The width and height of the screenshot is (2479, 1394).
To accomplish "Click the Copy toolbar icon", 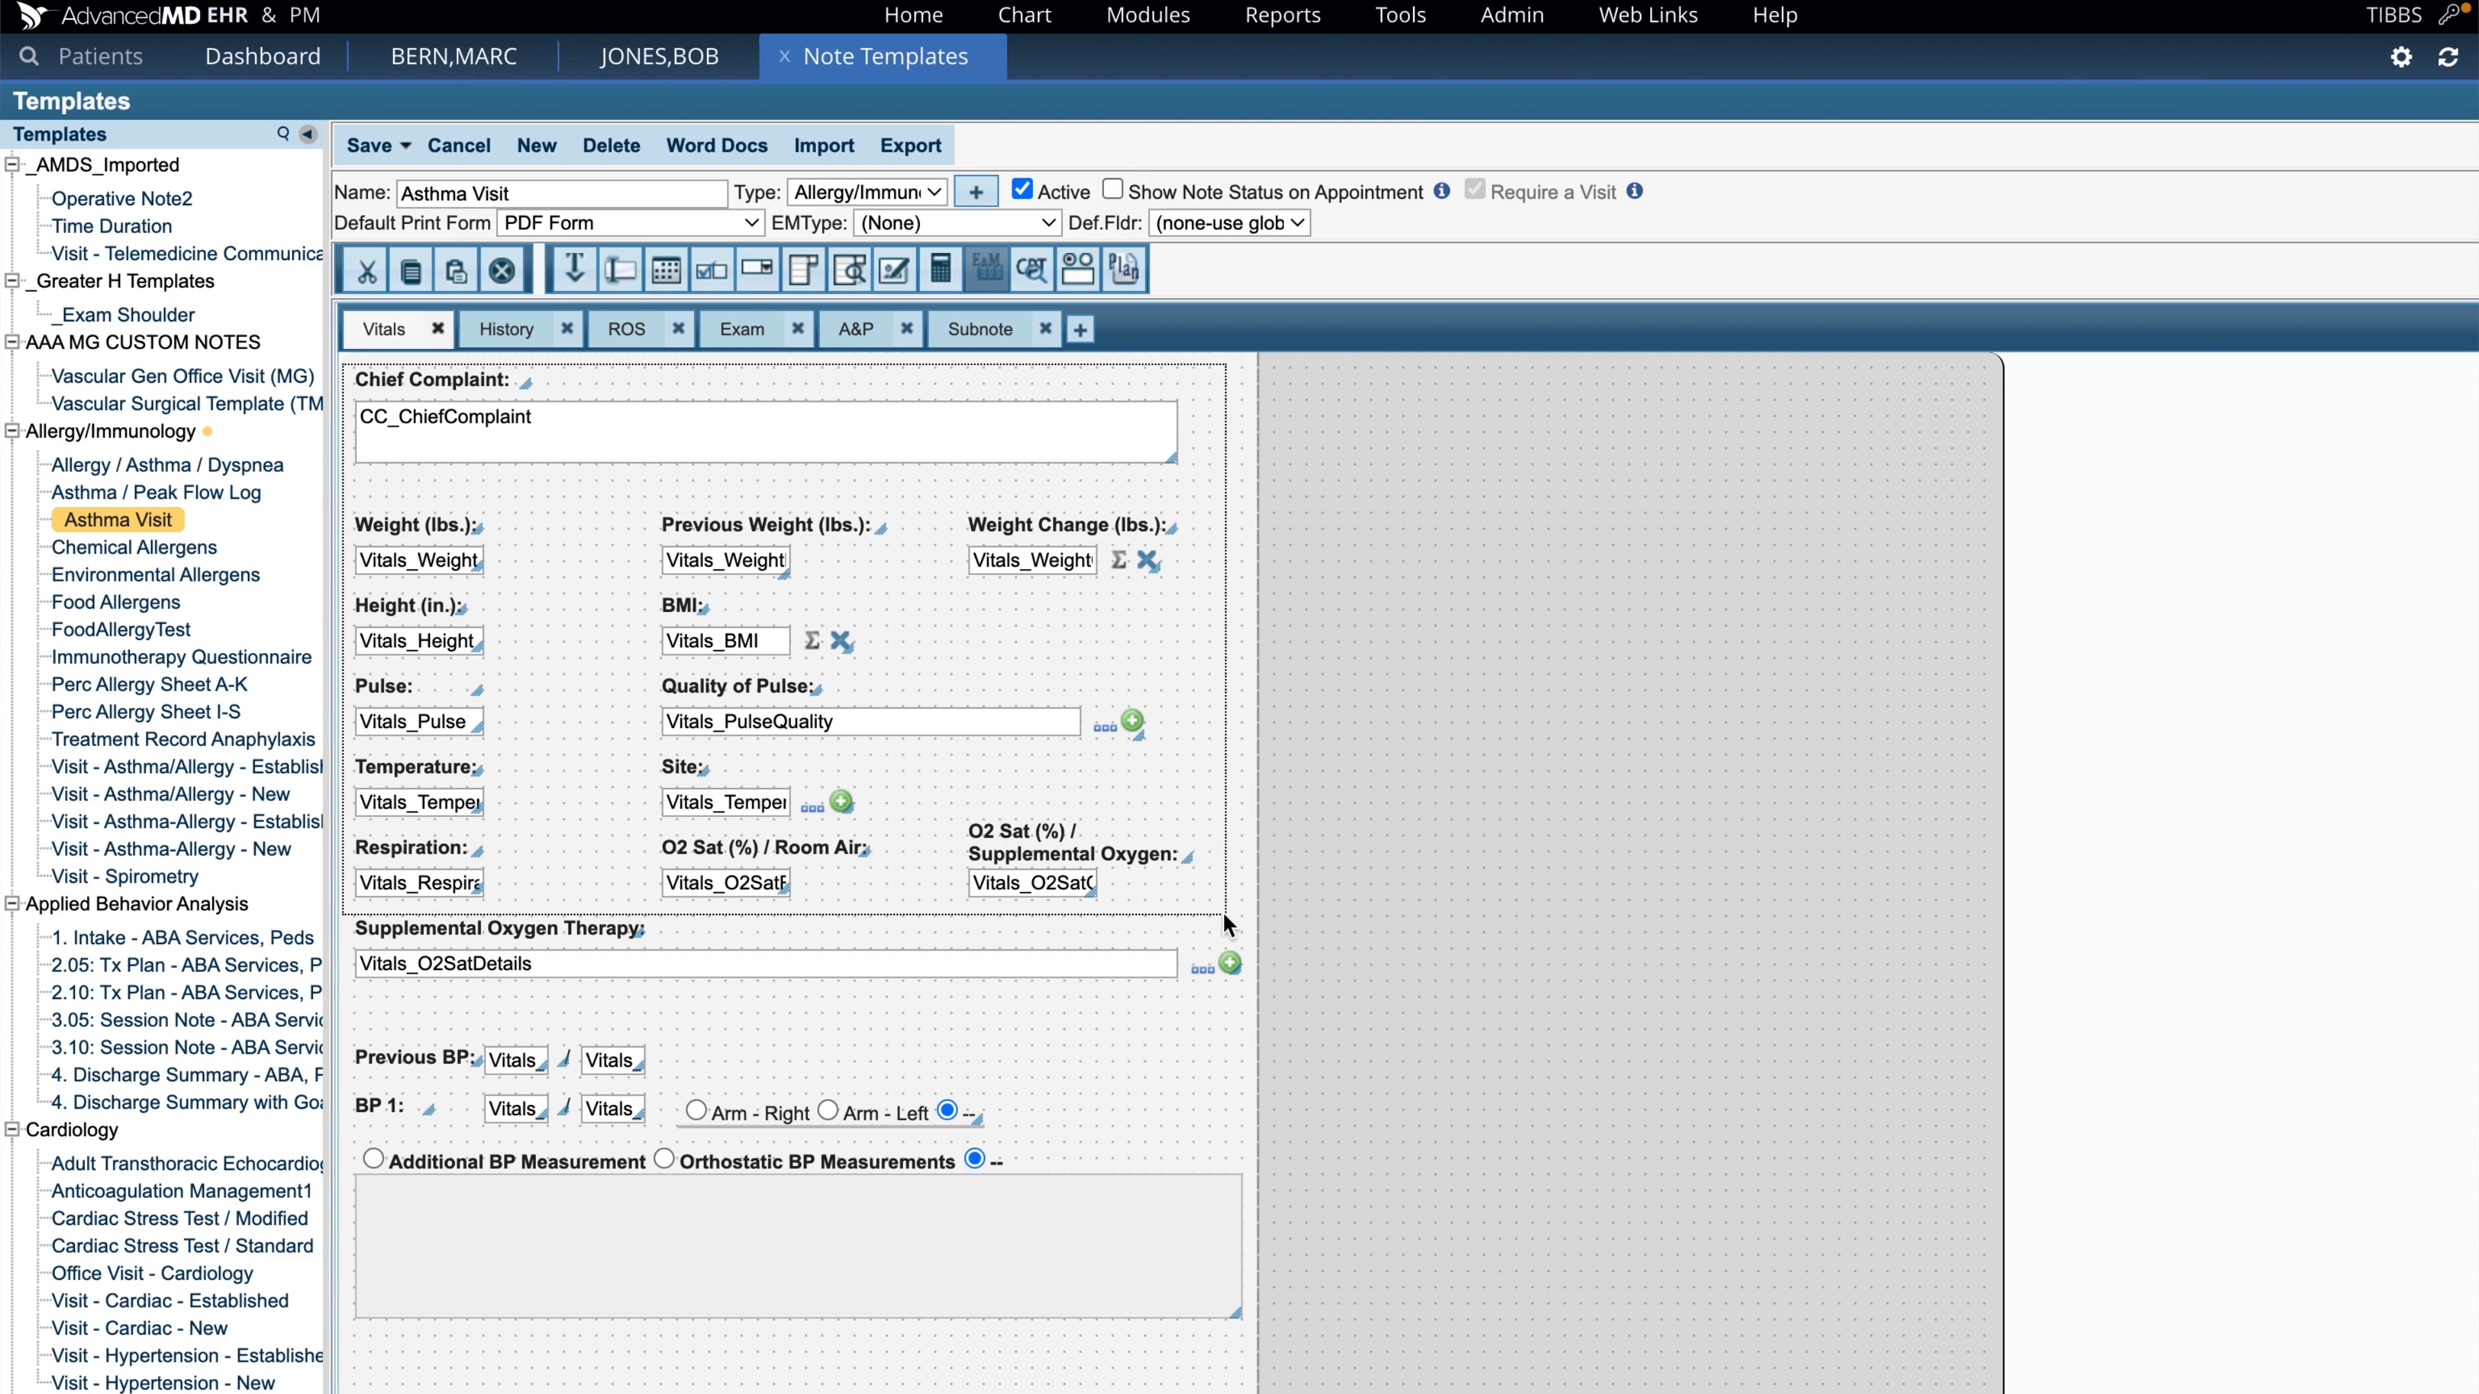I will [x=411, y=270].
